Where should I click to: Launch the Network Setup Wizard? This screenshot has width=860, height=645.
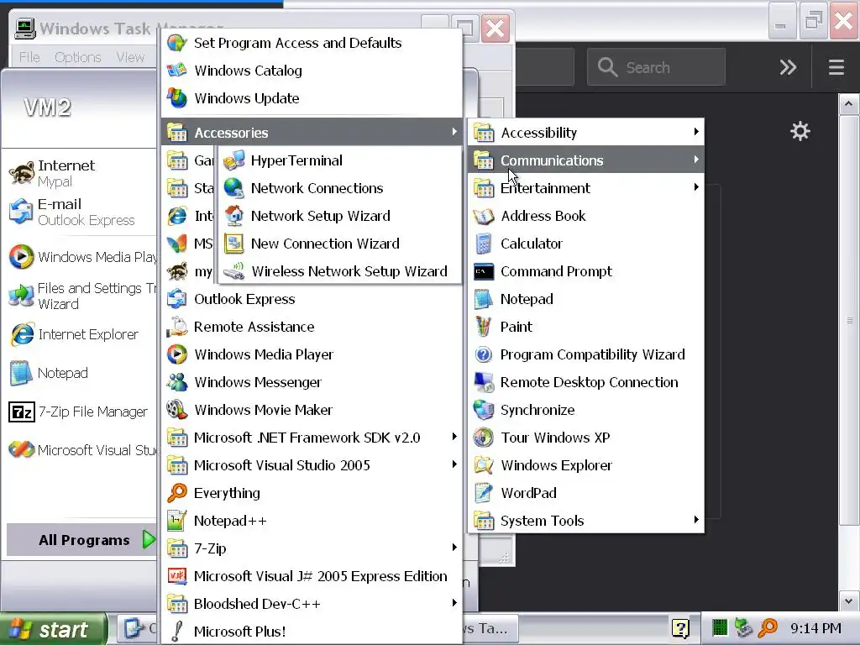[x=339, y=216]
